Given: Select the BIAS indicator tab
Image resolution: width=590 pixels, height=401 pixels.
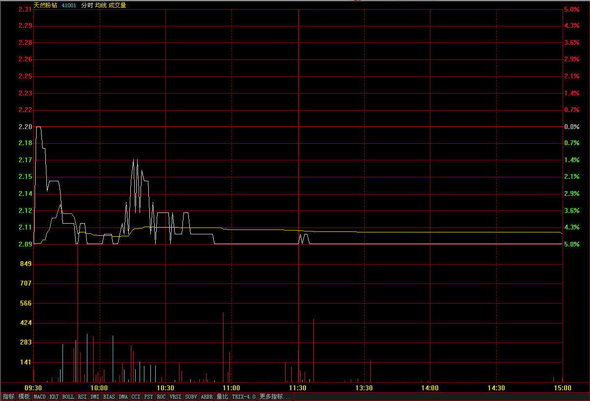Looking at the screenshot, I should tap(109, 397).
